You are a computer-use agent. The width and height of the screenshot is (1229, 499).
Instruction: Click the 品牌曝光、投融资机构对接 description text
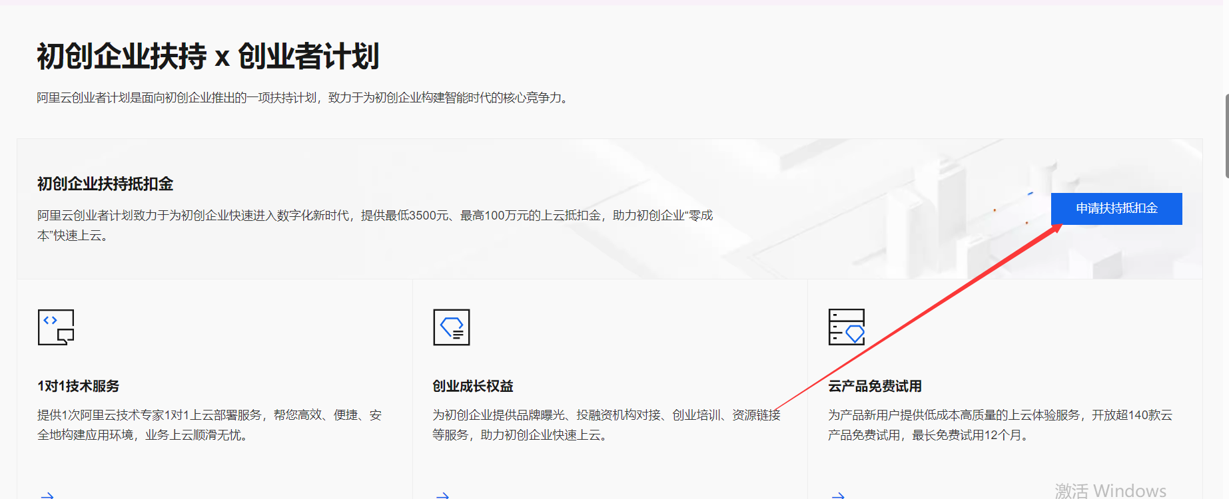tap(606, 415)
